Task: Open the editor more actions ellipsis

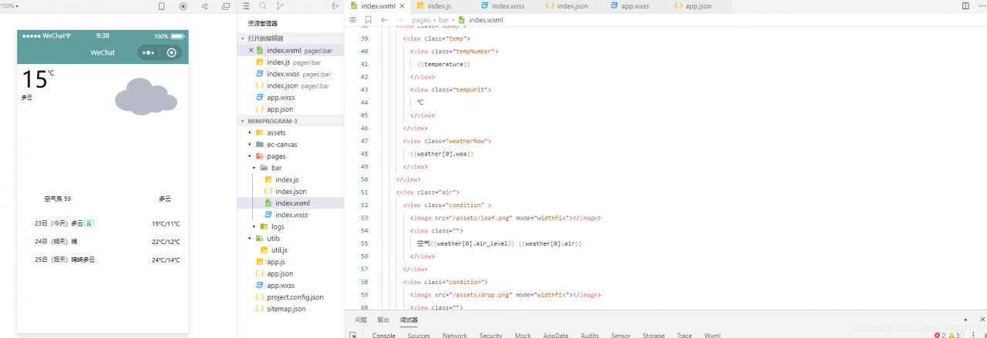Action: pos(981,6)
